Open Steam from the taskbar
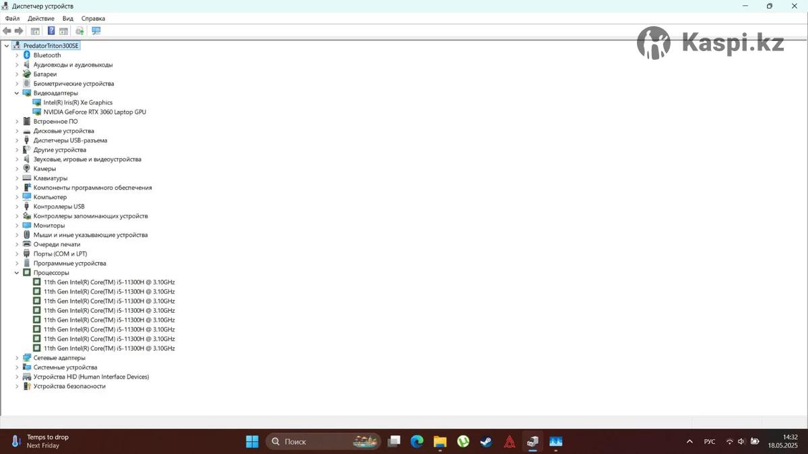 (x=485, y=442)
